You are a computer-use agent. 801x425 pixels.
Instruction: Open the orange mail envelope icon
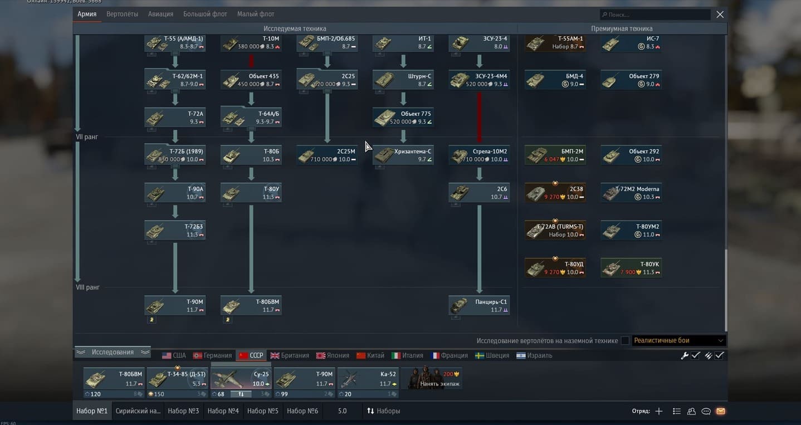pyautogui.click(x=721, y=411)
